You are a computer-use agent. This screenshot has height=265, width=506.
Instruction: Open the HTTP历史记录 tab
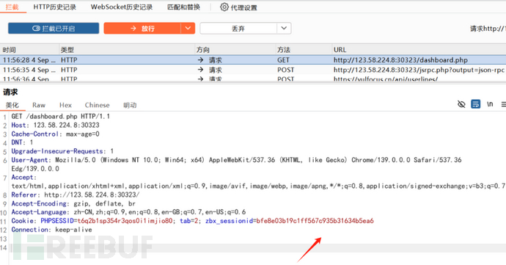click(x=55, y=7)
